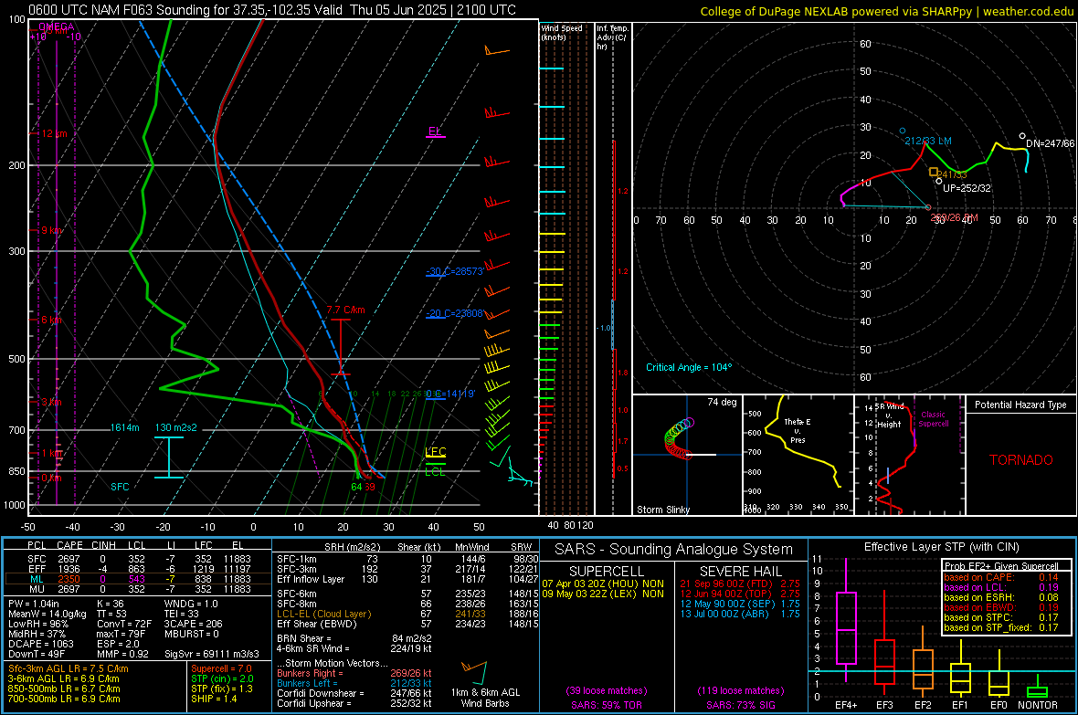Click the Bunkers Left = 212/33 kt line
This screenshot has width=1078, height=715.
[x=354, y=683]
